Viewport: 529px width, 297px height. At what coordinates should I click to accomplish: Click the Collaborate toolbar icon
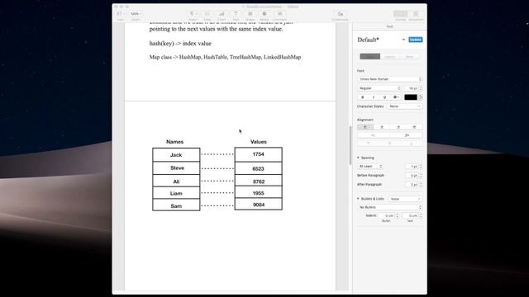point(340,14)
